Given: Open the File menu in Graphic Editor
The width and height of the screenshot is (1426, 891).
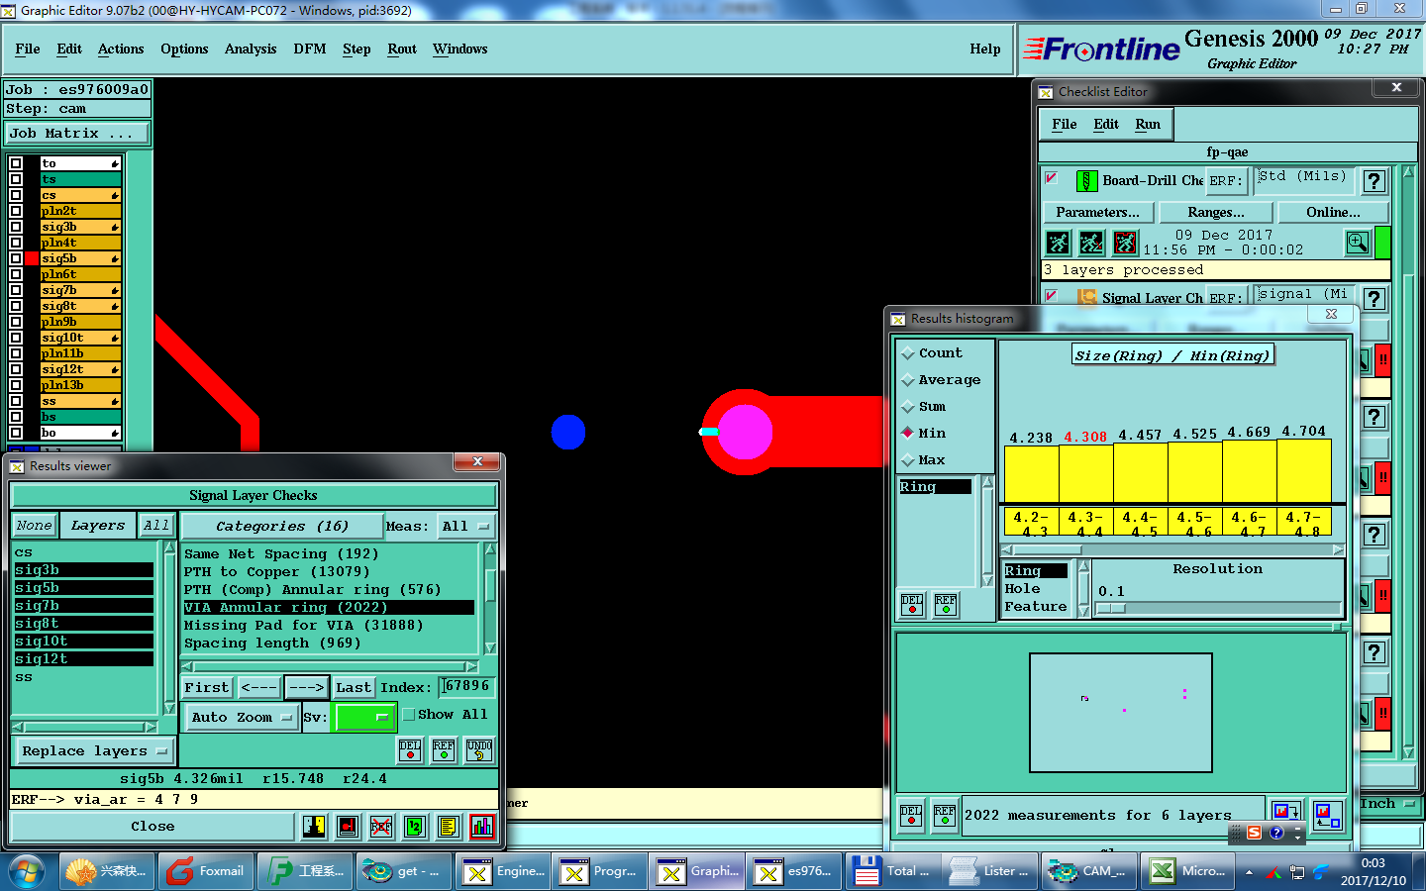Looking at the screenshot, I should (x=28, y=49).
